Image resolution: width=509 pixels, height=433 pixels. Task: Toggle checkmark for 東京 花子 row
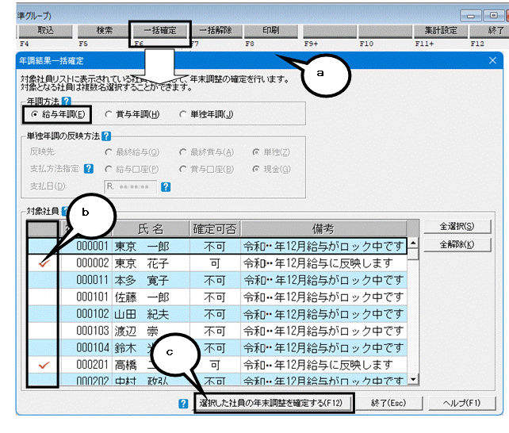coord(44,263)
